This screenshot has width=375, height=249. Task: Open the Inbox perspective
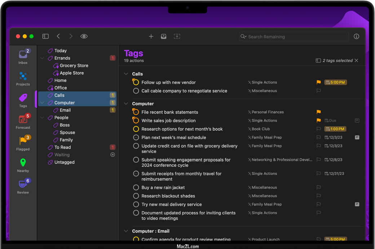coord(23,56)
